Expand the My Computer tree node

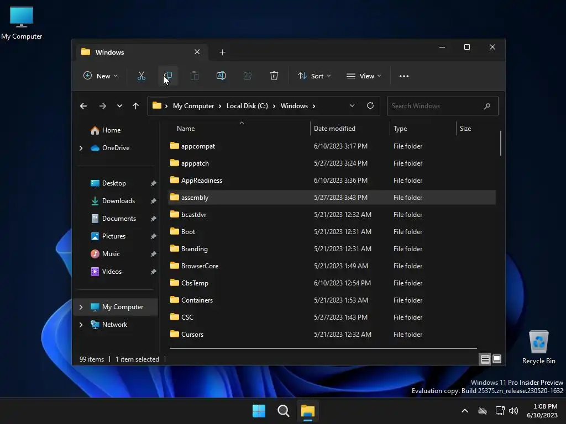tap(81, 307)
